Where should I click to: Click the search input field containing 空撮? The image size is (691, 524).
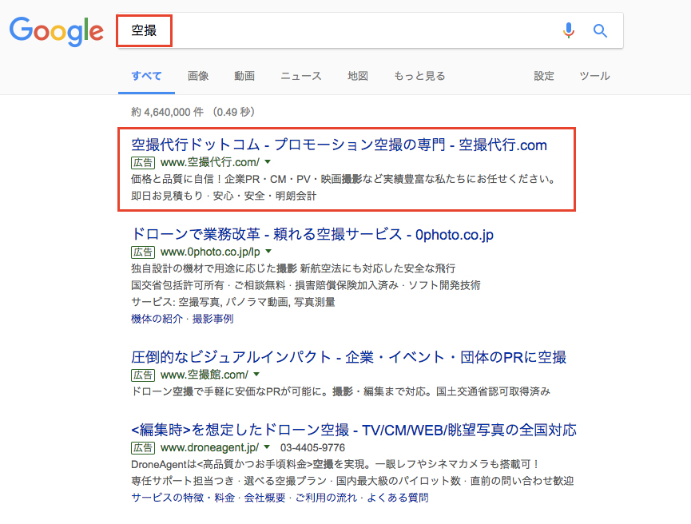click(x=369, y=30)
